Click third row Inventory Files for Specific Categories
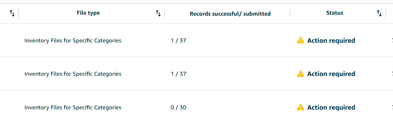Screen dimensions: 393x123 (73, 108)
